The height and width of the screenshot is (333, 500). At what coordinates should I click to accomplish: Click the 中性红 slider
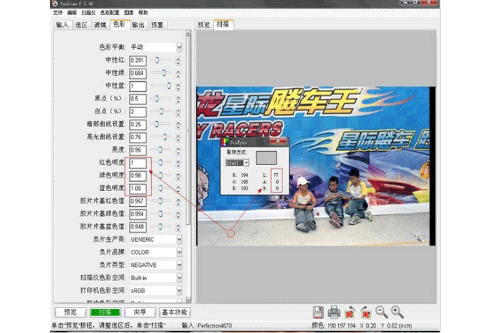162,60
